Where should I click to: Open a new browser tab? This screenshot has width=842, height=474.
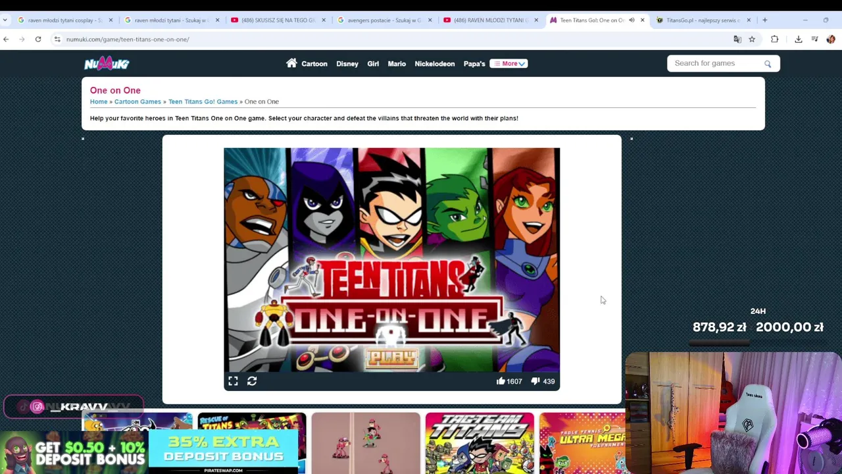764,20
